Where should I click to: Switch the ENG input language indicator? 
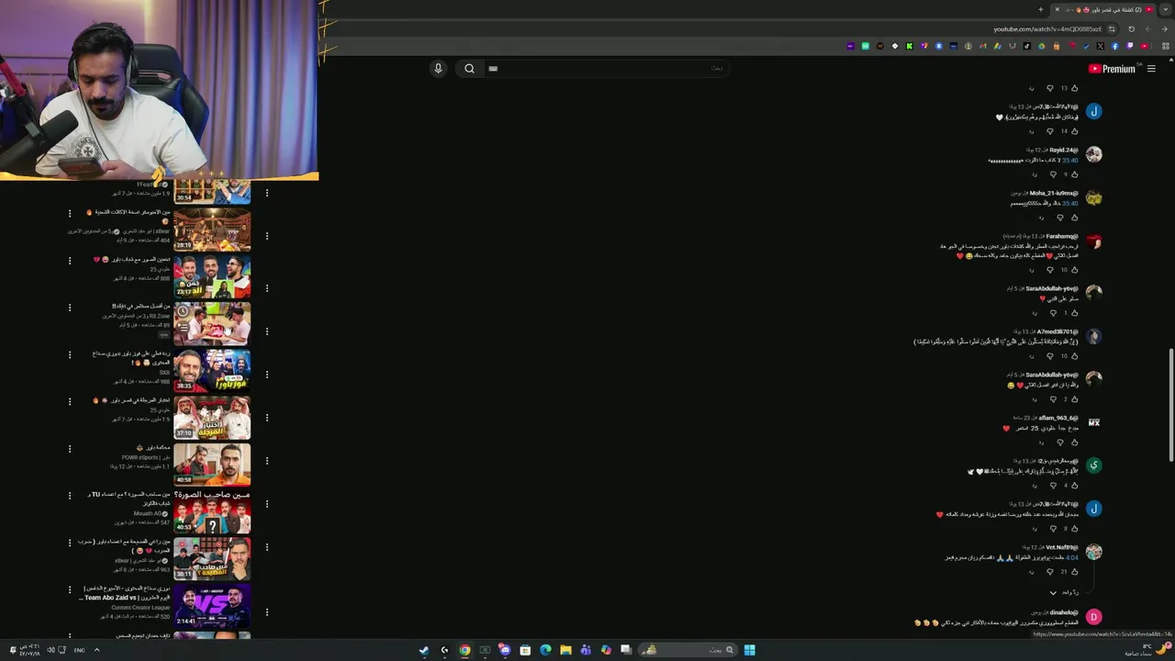pyautogui.click(x=80, y=650)
